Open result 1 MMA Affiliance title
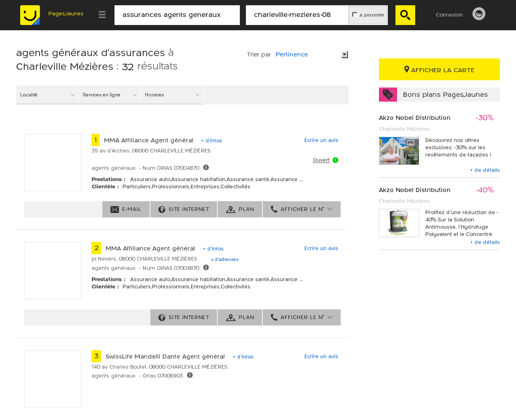The height and width of the screenshot is (413, 516). coord(148,140)
